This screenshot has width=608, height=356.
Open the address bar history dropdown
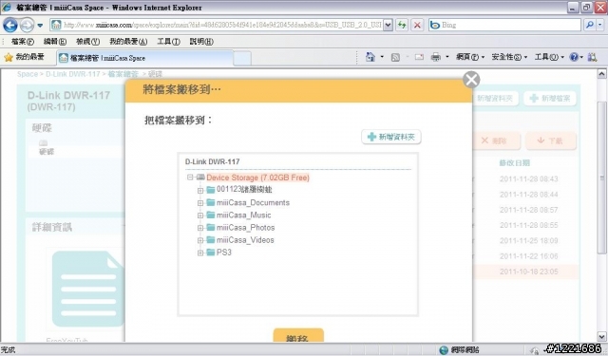388,26
